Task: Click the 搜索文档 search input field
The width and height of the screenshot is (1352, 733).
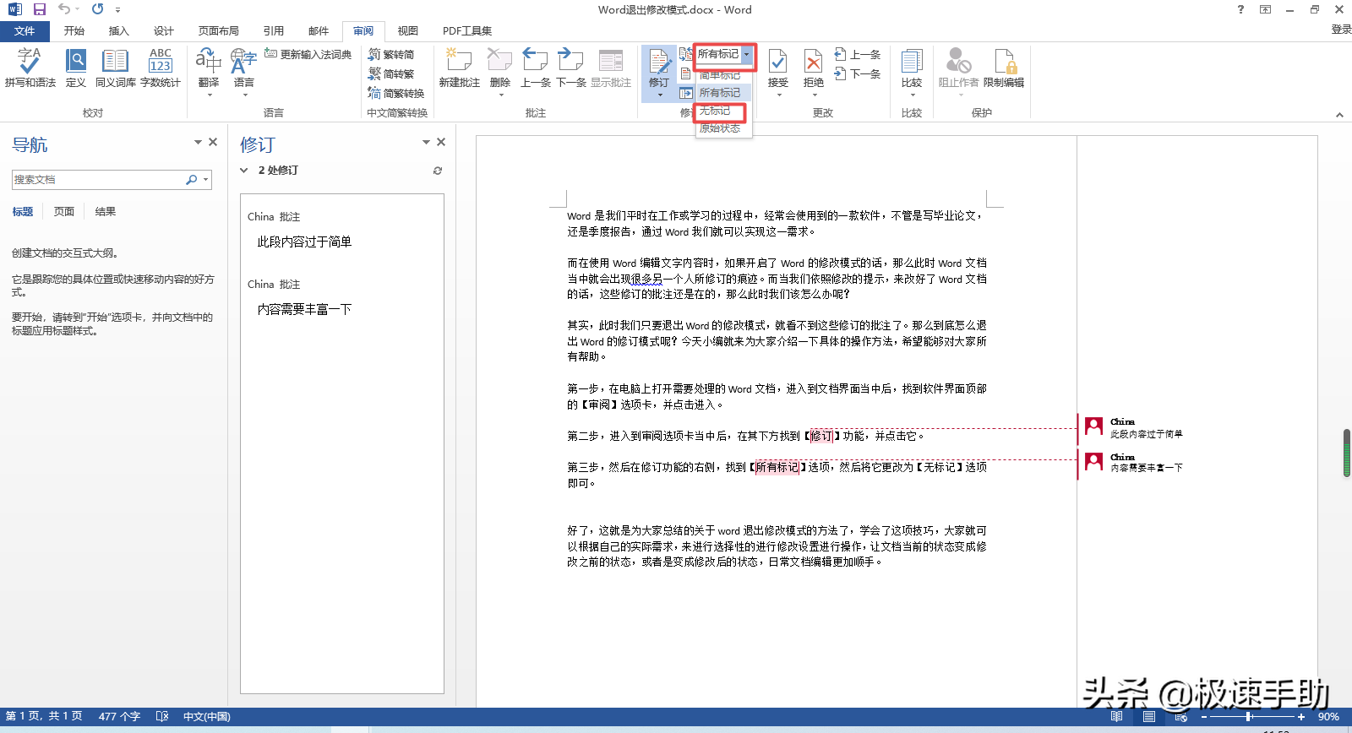Action: point(97,180)
